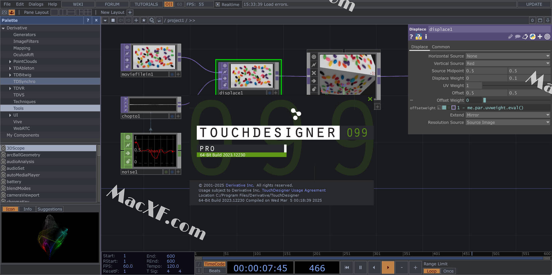
Task: Open the Edit menu
Action: pyautogui.click(x=20, y=4)
